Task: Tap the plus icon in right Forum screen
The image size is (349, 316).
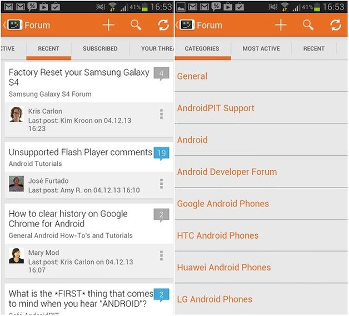Action: tap(281, 25)
